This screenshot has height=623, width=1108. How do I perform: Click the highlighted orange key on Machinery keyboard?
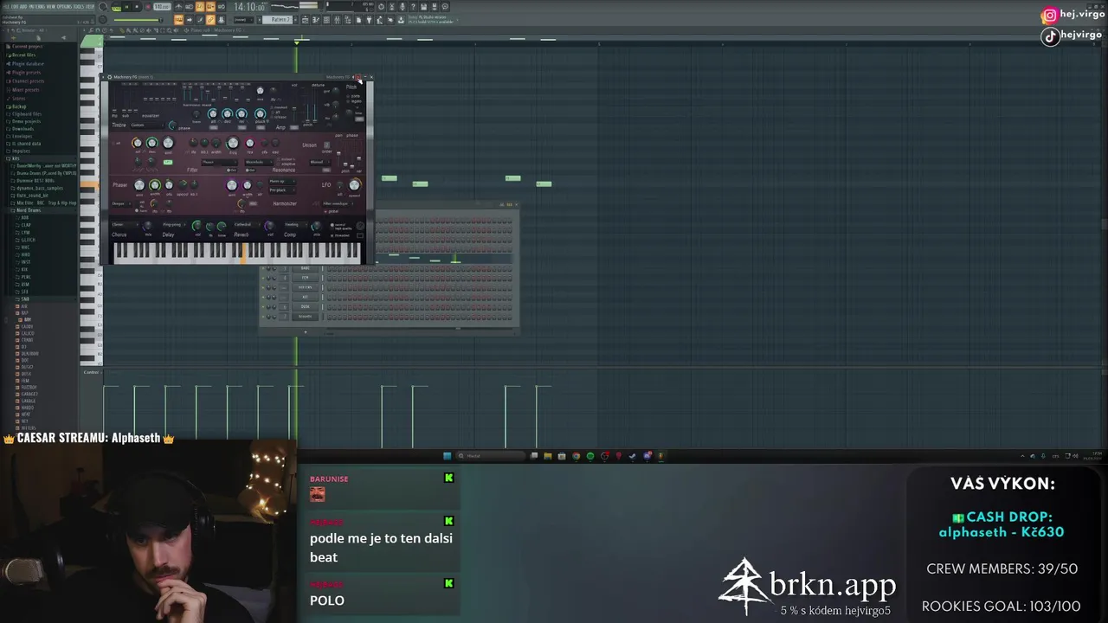[x=243, y=253]
